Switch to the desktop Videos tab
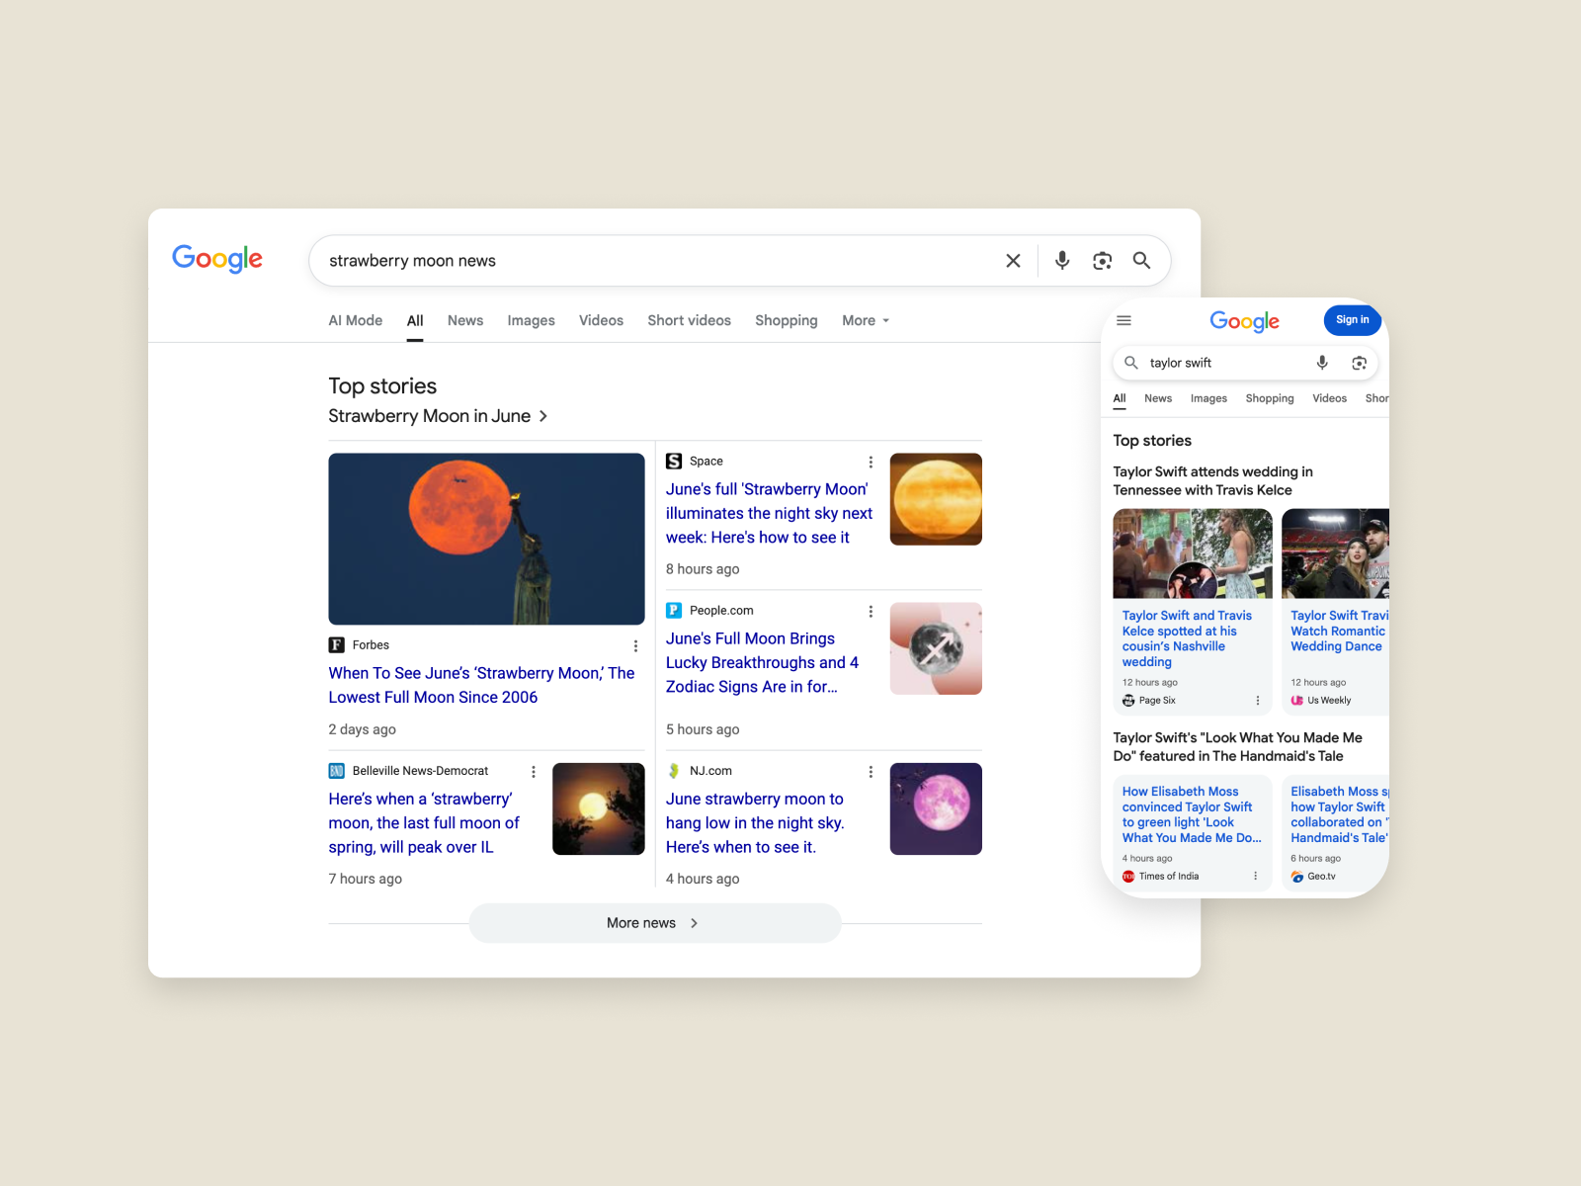The image size is (1581, 1186). click(x=601, y=321)
